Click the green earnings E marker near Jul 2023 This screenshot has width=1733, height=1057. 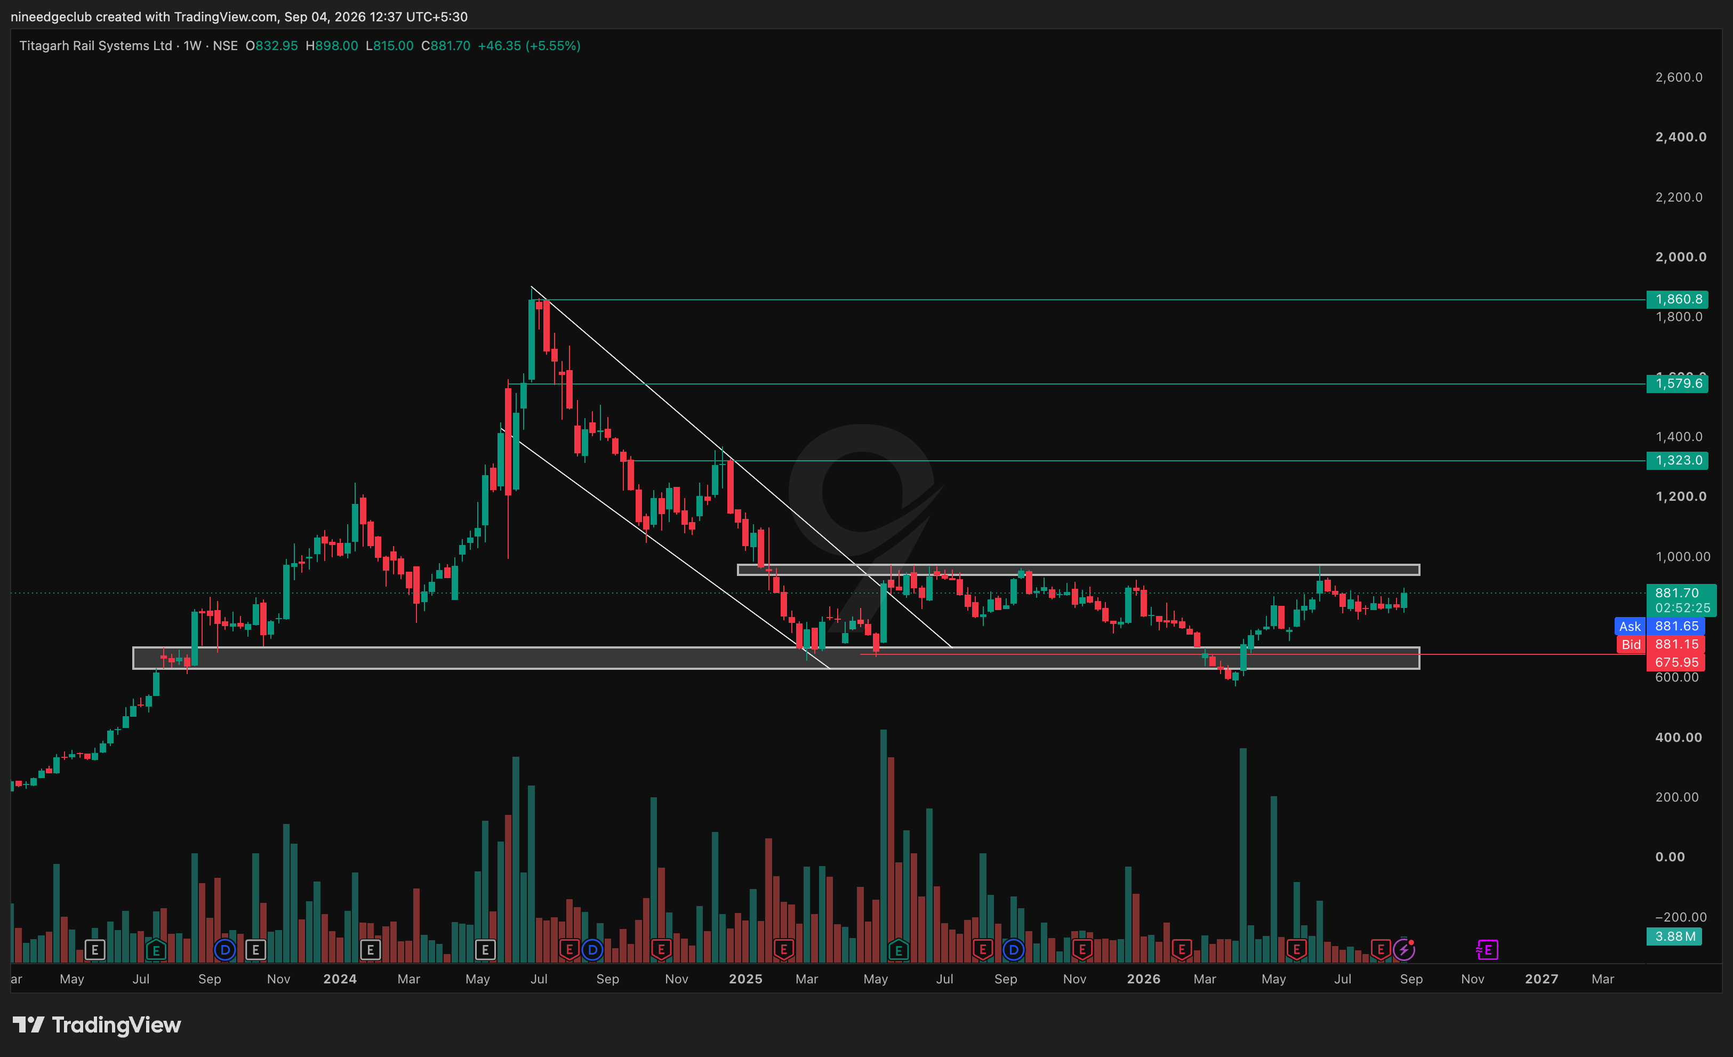[x=155, y=950]
